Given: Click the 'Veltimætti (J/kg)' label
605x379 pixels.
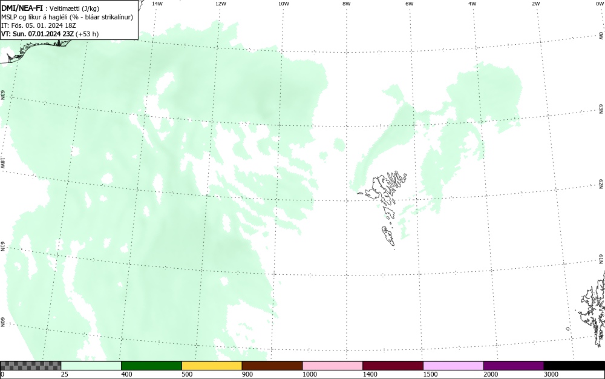Looking at the screenshot, I should 74,8.
